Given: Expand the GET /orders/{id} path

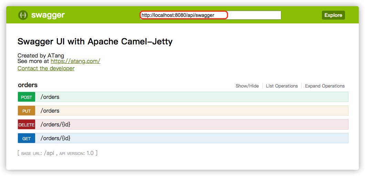Looking at the screenshot, I should 55,138.
